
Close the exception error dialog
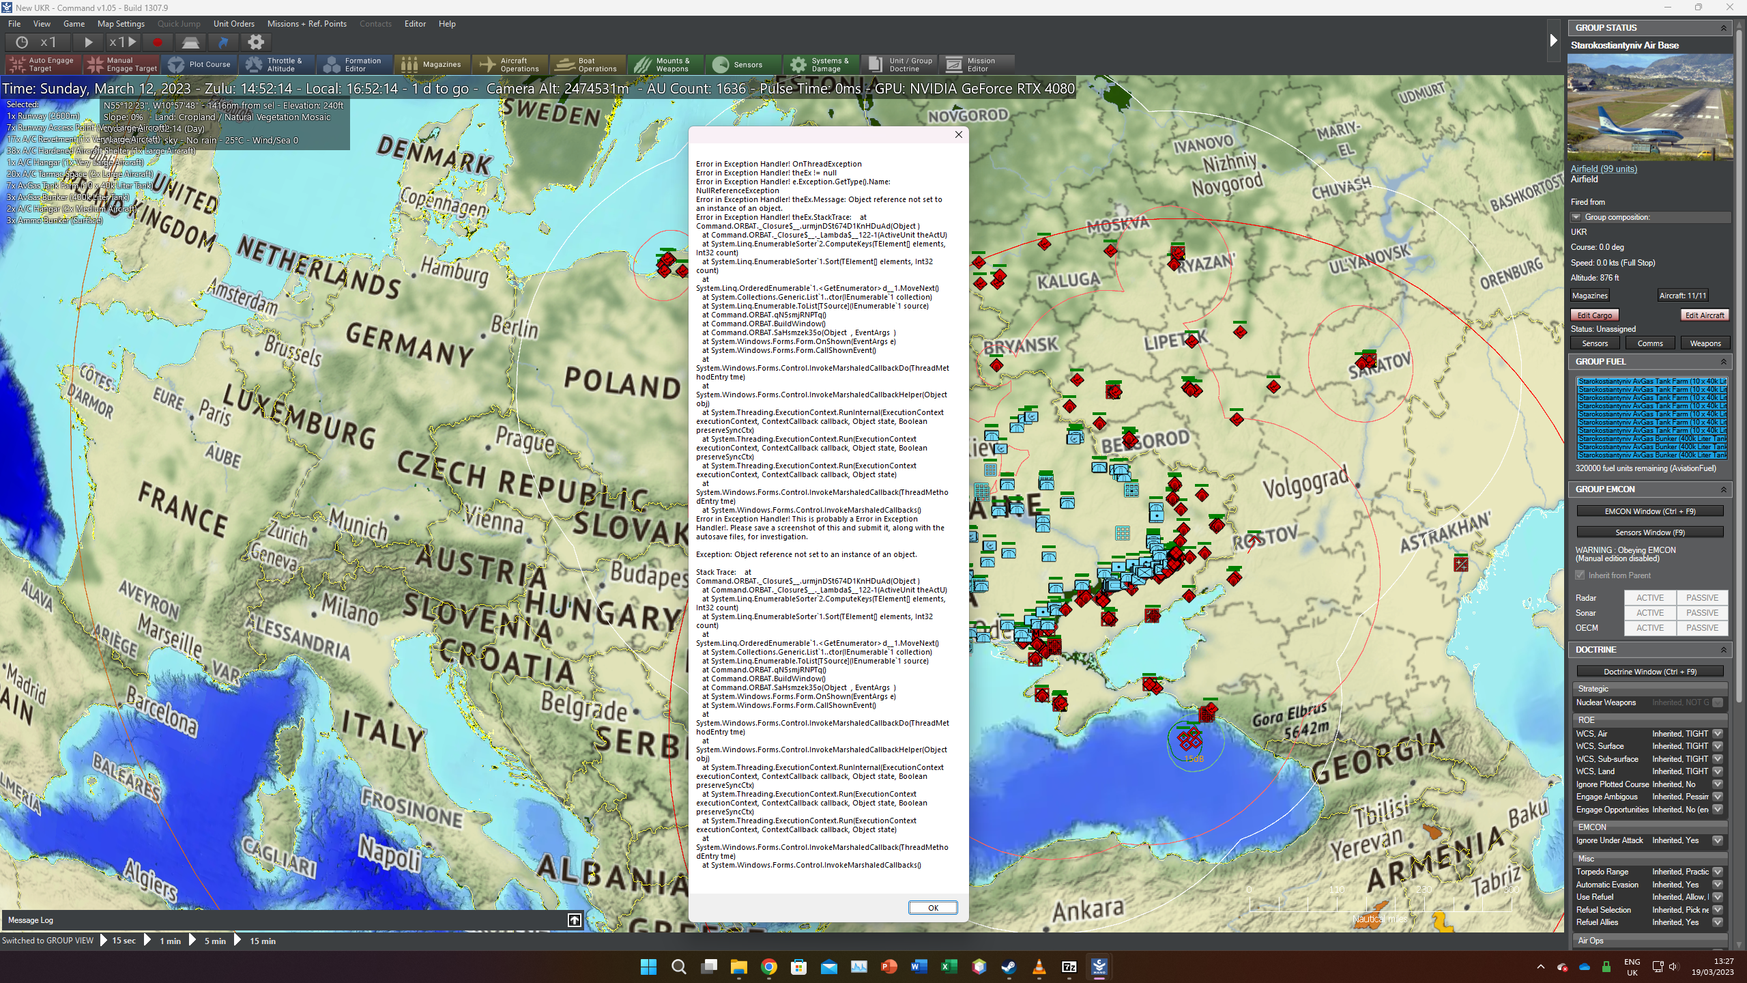(958, 134)
